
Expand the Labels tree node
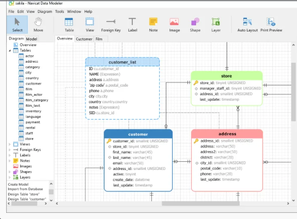[10, 155]
